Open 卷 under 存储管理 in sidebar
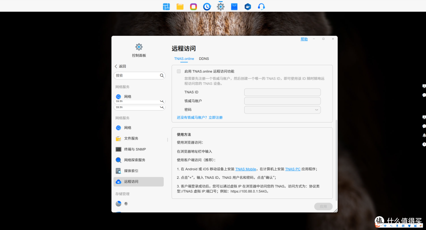Viewport: 426px width, 230px height. (138, 204)
